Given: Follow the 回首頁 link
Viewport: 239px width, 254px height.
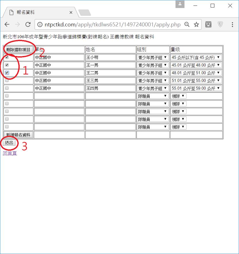Looking at the screenshot, I should [10, 153].
